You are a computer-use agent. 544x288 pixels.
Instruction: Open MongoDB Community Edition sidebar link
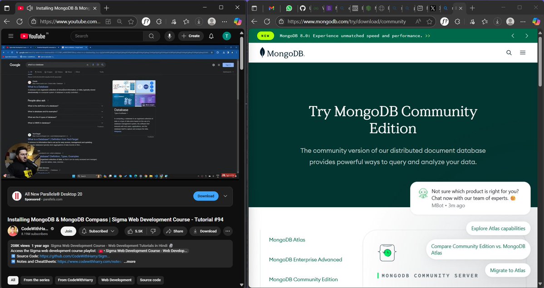[303, 279]
